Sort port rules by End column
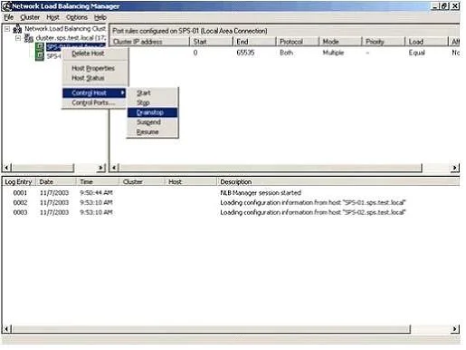 [254, 42]
